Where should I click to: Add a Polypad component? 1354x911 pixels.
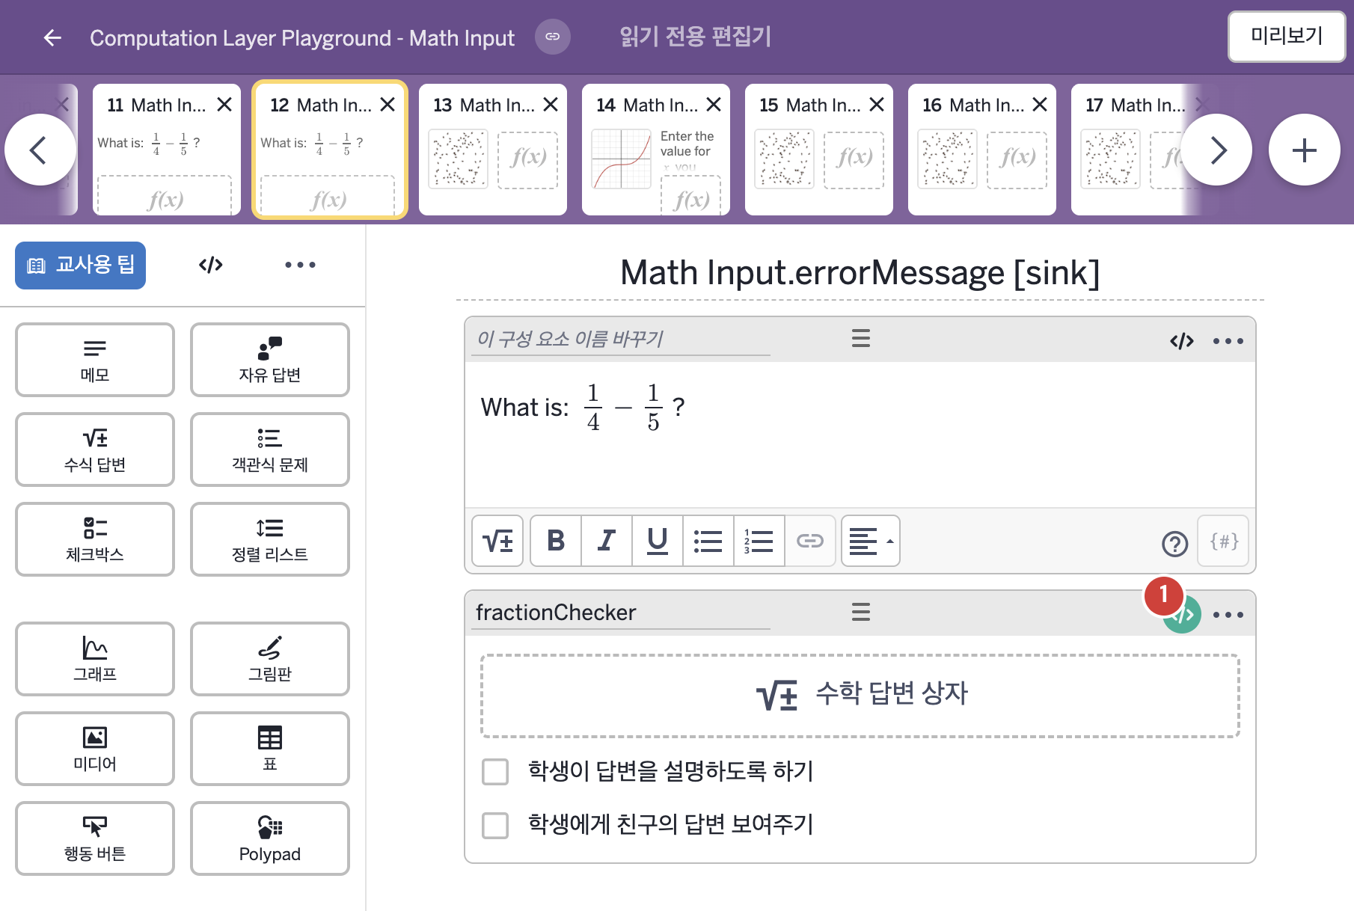tap(270, 838)
